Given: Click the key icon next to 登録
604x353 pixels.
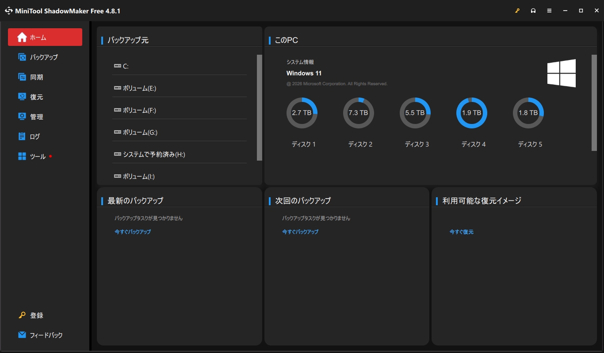Looking at the screenshot, I should click(x=22, y=315).
